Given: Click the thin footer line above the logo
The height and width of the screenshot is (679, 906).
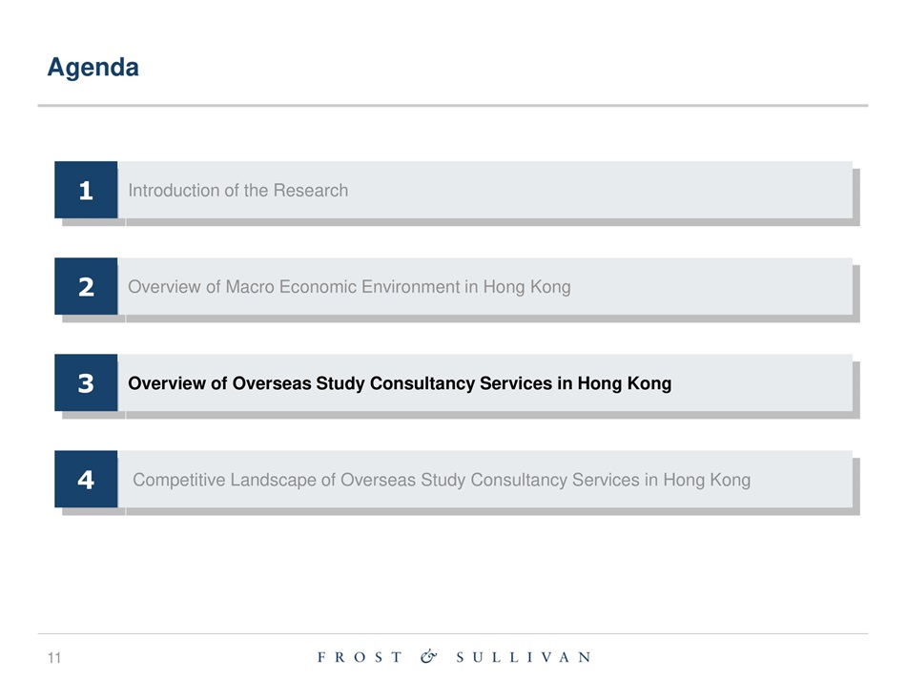Looking at the screenshot, I should click(453, 633).
